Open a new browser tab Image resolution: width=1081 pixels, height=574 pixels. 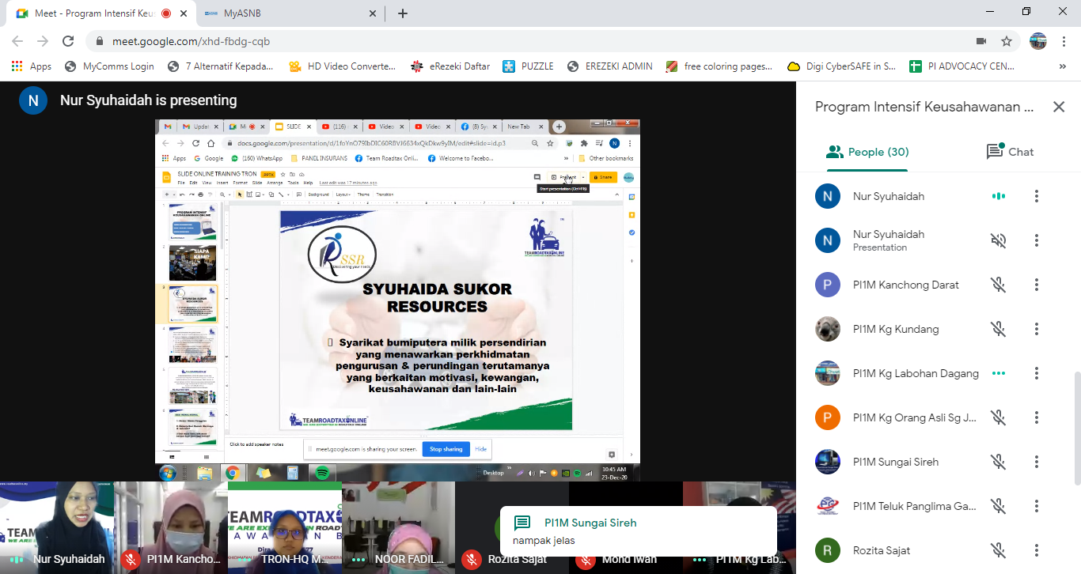(403, 13)
